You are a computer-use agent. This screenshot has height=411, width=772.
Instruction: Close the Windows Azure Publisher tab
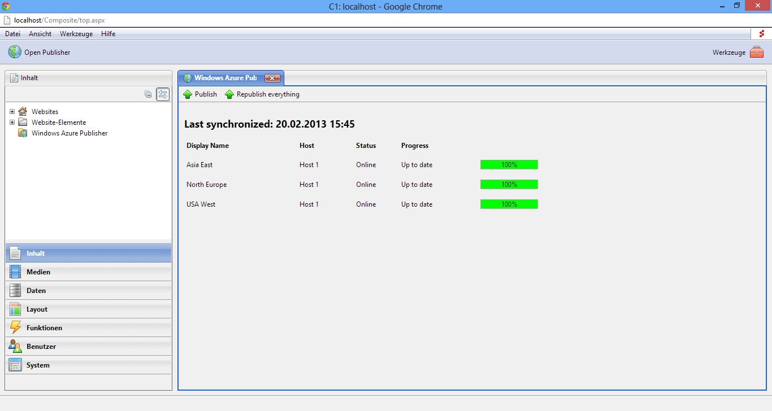272,78
